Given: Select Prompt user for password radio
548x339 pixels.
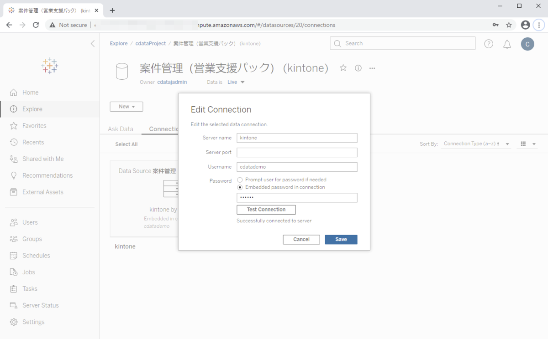Looking at the screenshot, I should [240, 180].
